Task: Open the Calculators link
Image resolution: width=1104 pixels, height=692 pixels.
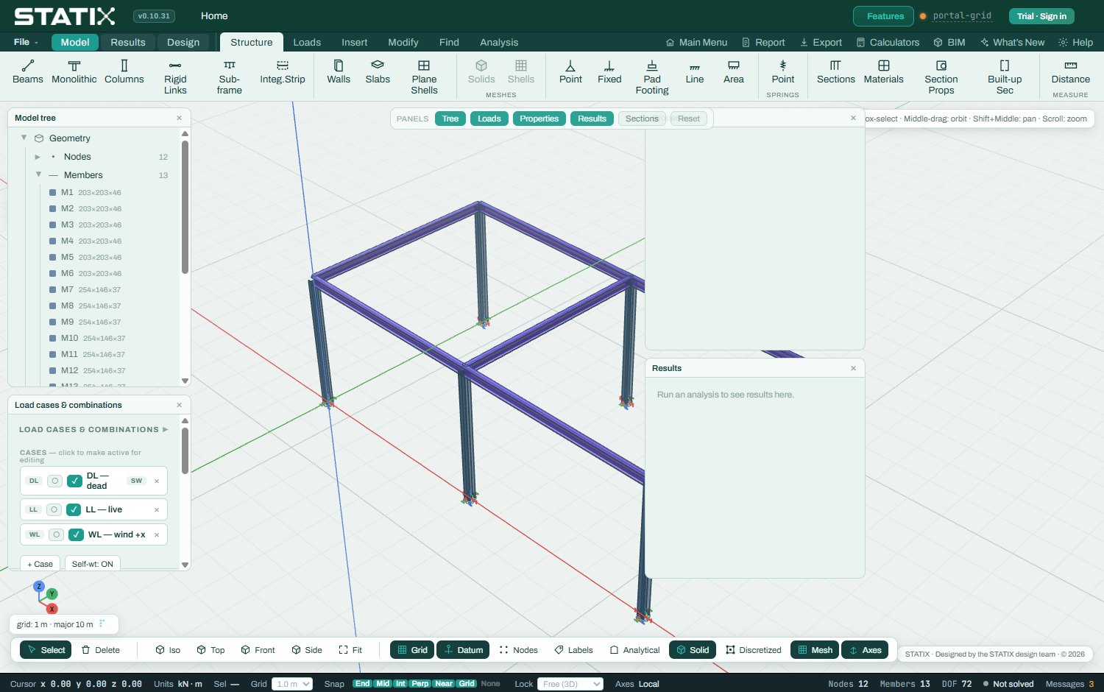Action: tap(888, 43)
